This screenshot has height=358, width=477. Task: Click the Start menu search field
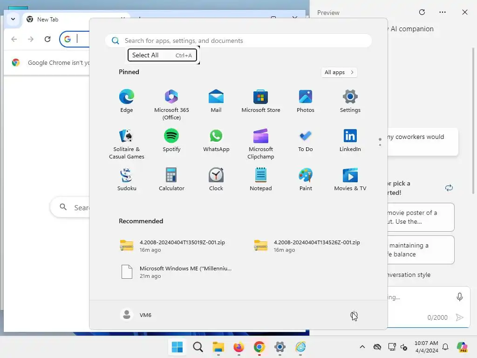pos(238,41)
